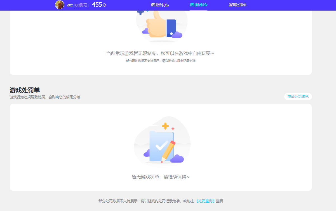Viewport: 336px width, 211px height.
Task: Click the 申请处罚减免 button
Action: pyautogui.click(x=298, y=96)
